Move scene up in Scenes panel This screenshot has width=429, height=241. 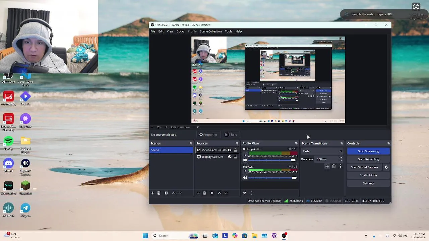[174, 193]
